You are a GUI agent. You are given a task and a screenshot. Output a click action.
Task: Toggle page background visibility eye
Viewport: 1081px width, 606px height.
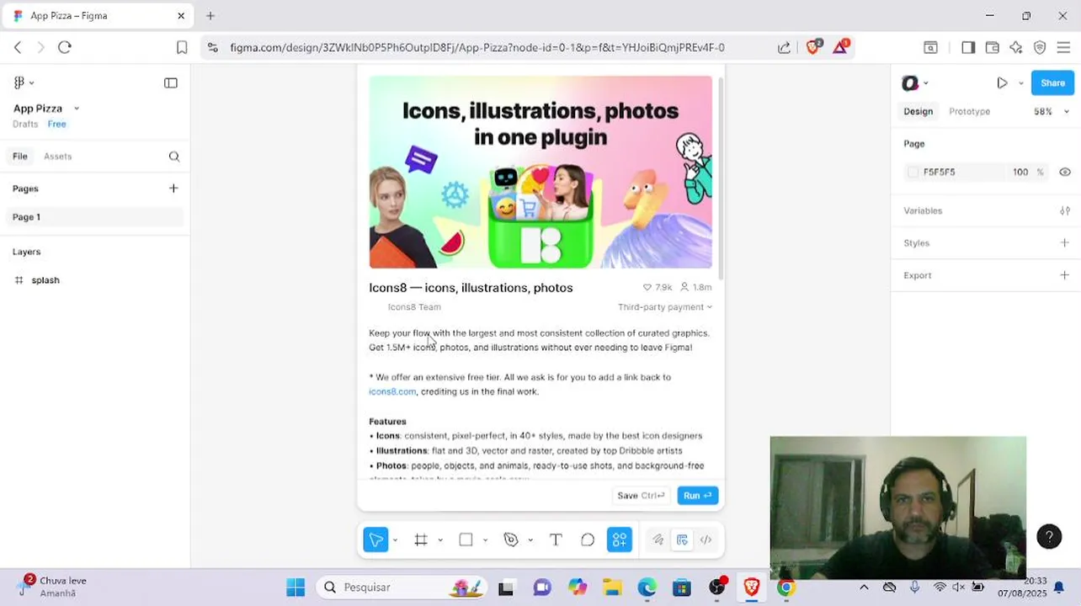pyautogui.click(x=1065, y=172)
